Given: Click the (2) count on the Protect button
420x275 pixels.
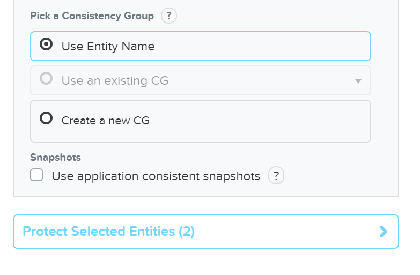Looking at the screenshot, I should pyautogui.click(x=187, y=232).
